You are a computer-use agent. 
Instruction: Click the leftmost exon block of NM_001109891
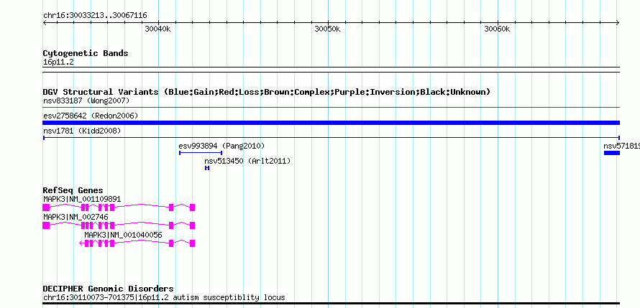pos(46,207)
